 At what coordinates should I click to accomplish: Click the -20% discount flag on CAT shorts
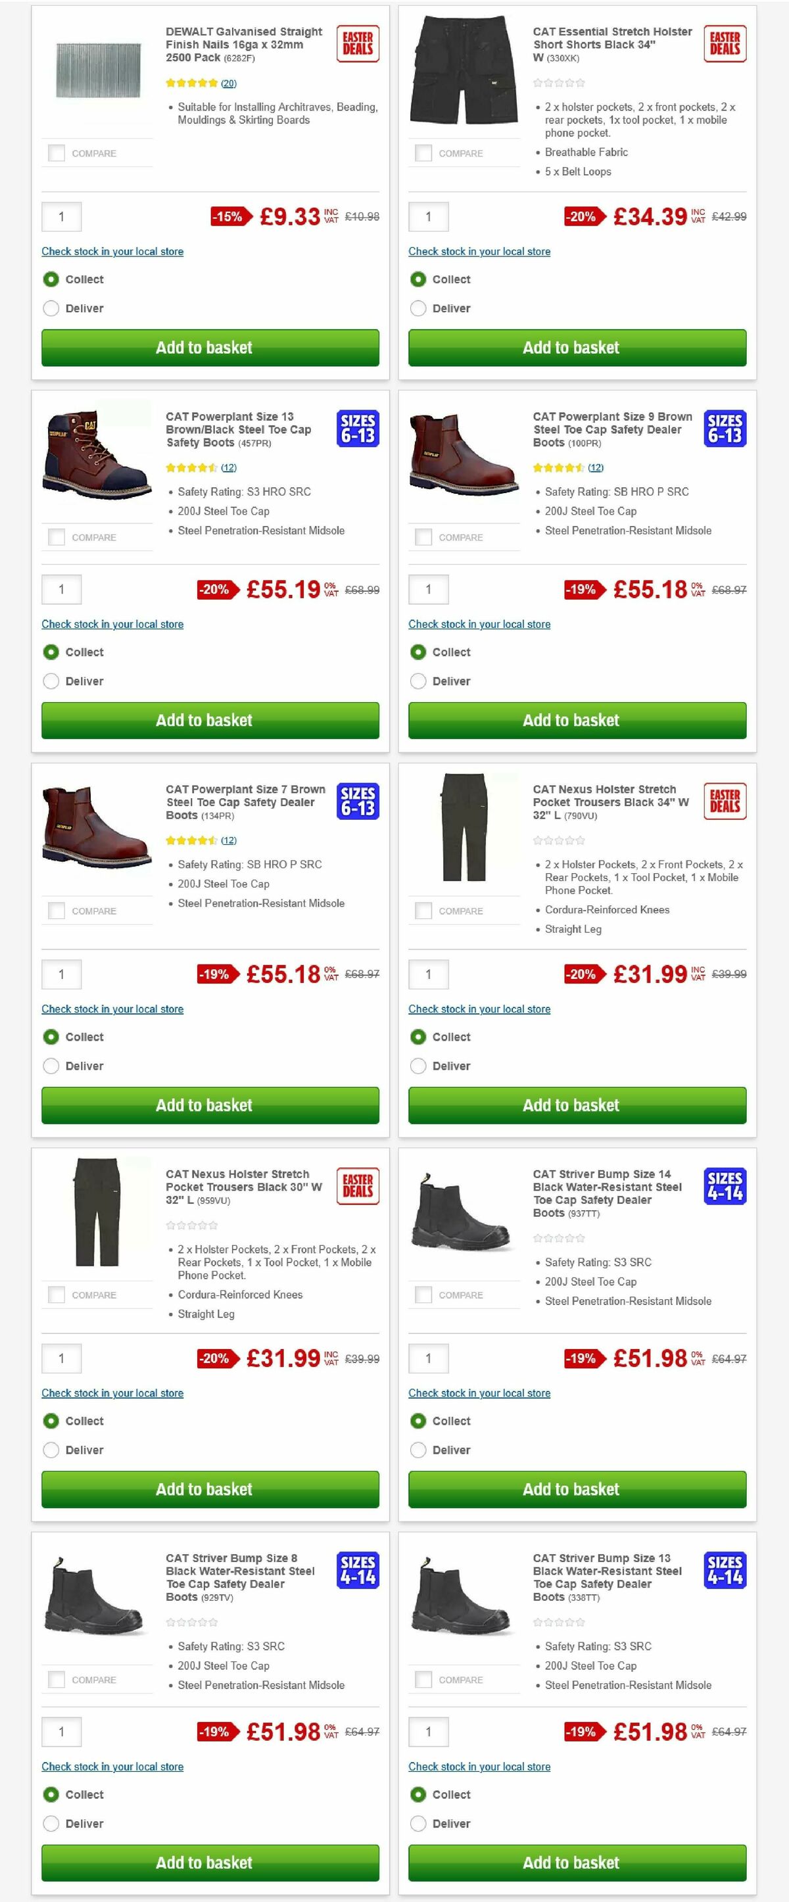[x=582, y=218]
